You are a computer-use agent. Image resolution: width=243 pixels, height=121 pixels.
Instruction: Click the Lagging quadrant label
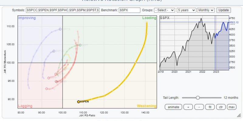click(x=25, y=106)
